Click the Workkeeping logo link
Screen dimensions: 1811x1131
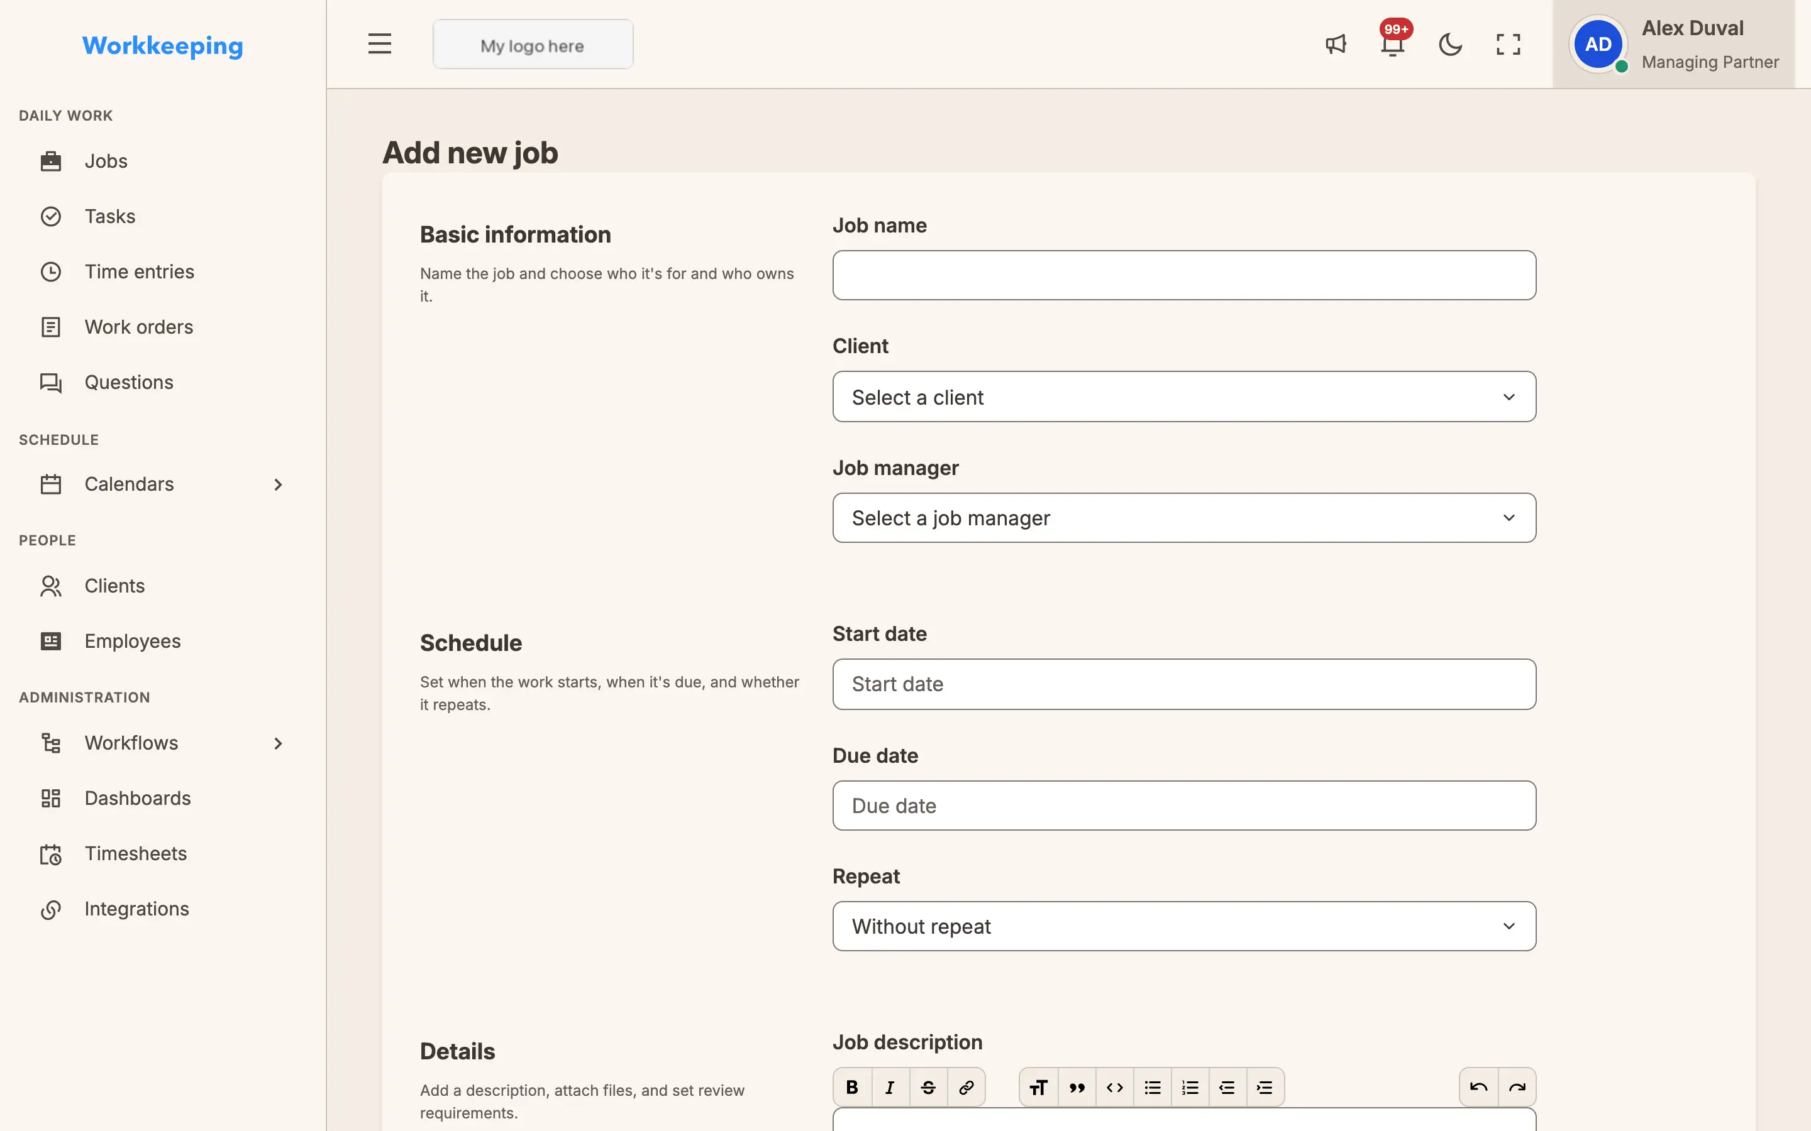click(x=162, y=46)
